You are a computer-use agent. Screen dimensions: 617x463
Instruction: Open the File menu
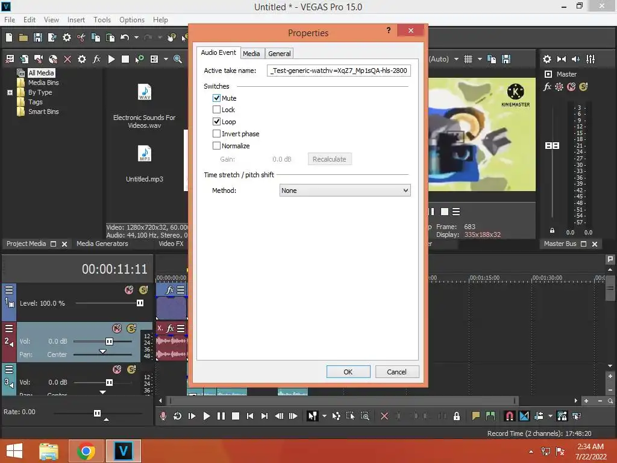coord(10,20)
